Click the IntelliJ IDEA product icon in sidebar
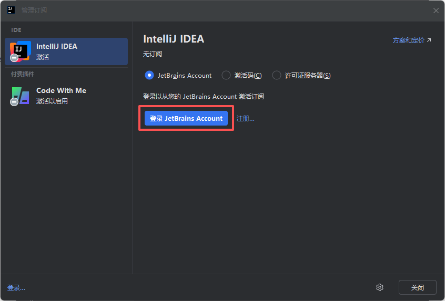This screenshot has width=445, height=301. pos(20,51)
